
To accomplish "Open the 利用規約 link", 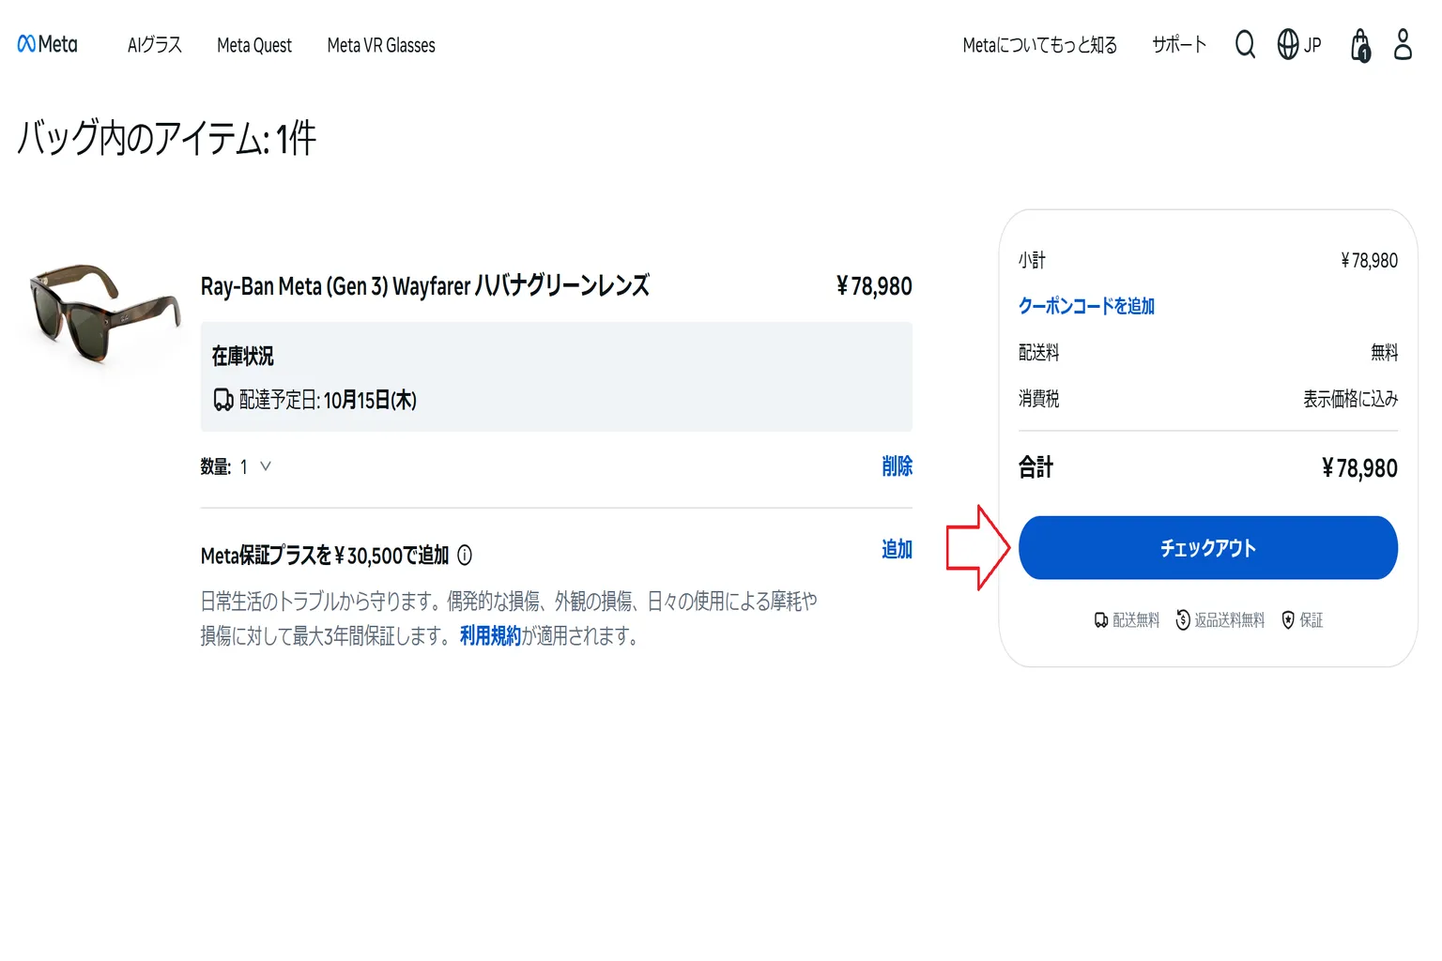I will [490, 636].
